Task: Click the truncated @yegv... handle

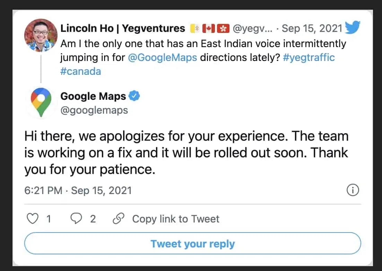Action: click(x=252, y=28)
